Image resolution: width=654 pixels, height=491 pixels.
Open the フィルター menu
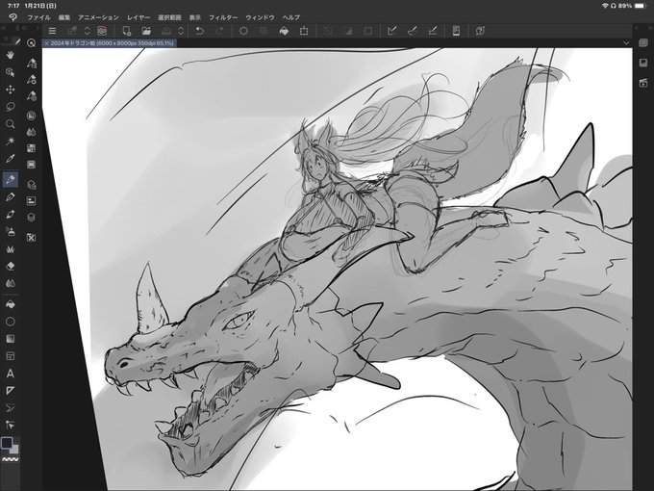[x=223, y=17]
